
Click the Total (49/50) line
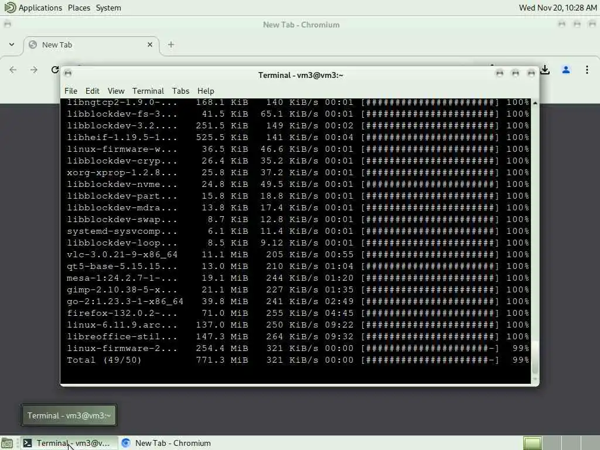(x=298, y=360)
